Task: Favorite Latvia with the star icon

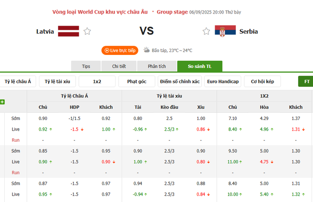Action: pos(87,31)
